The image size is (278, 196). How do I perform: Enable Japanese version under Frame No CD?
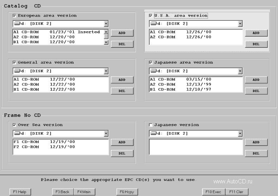(151, 125)
